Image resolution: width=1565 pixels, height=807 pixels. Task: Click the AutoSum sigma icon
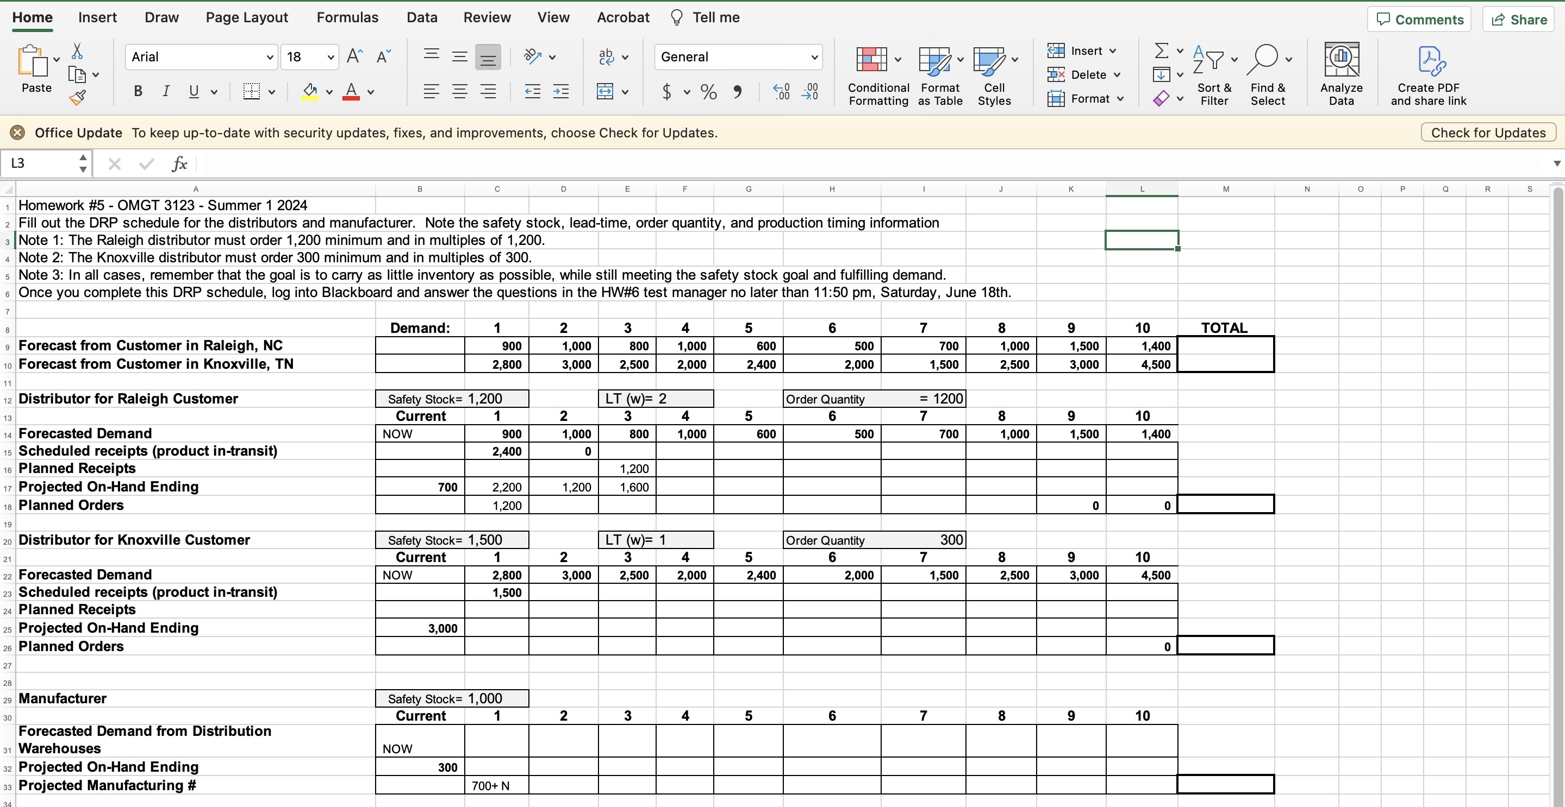coord(1161,51)
